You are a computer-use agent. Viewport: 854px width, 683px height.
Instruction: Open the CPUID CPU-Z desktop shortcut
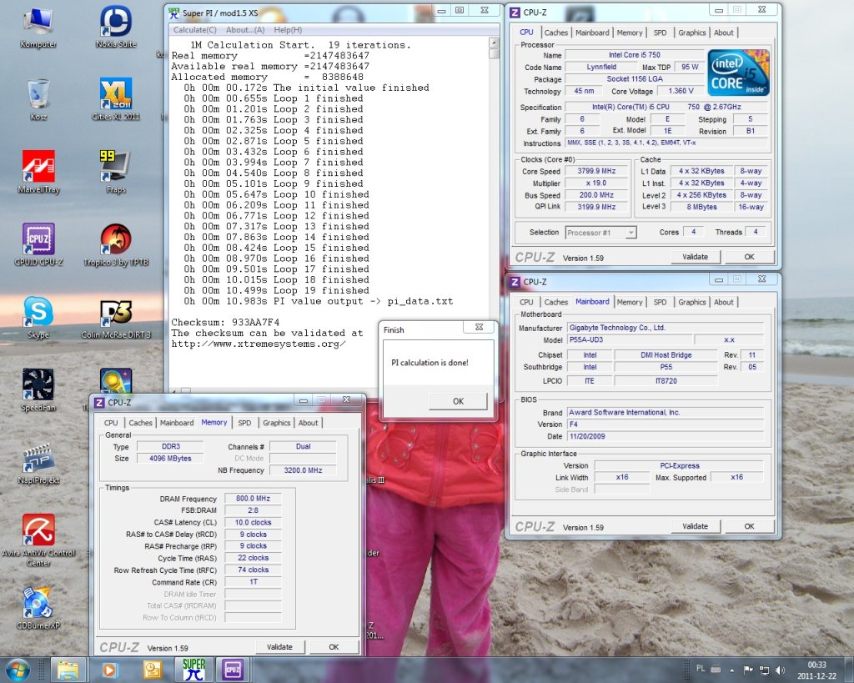(38, 245)
